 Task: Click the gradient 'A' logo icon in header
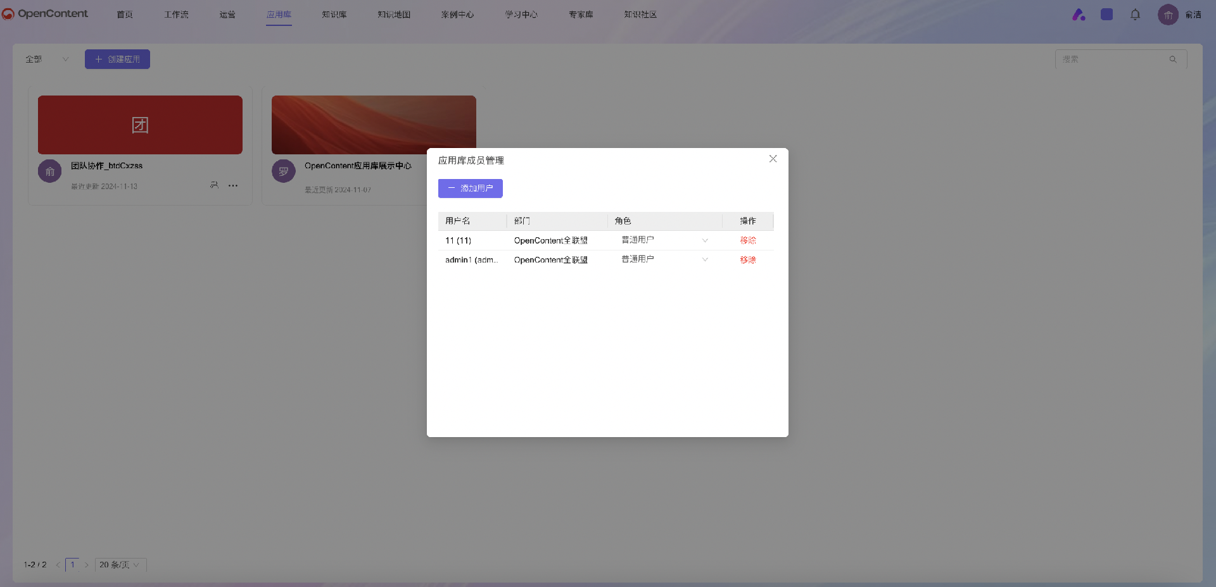[1079, 15]
